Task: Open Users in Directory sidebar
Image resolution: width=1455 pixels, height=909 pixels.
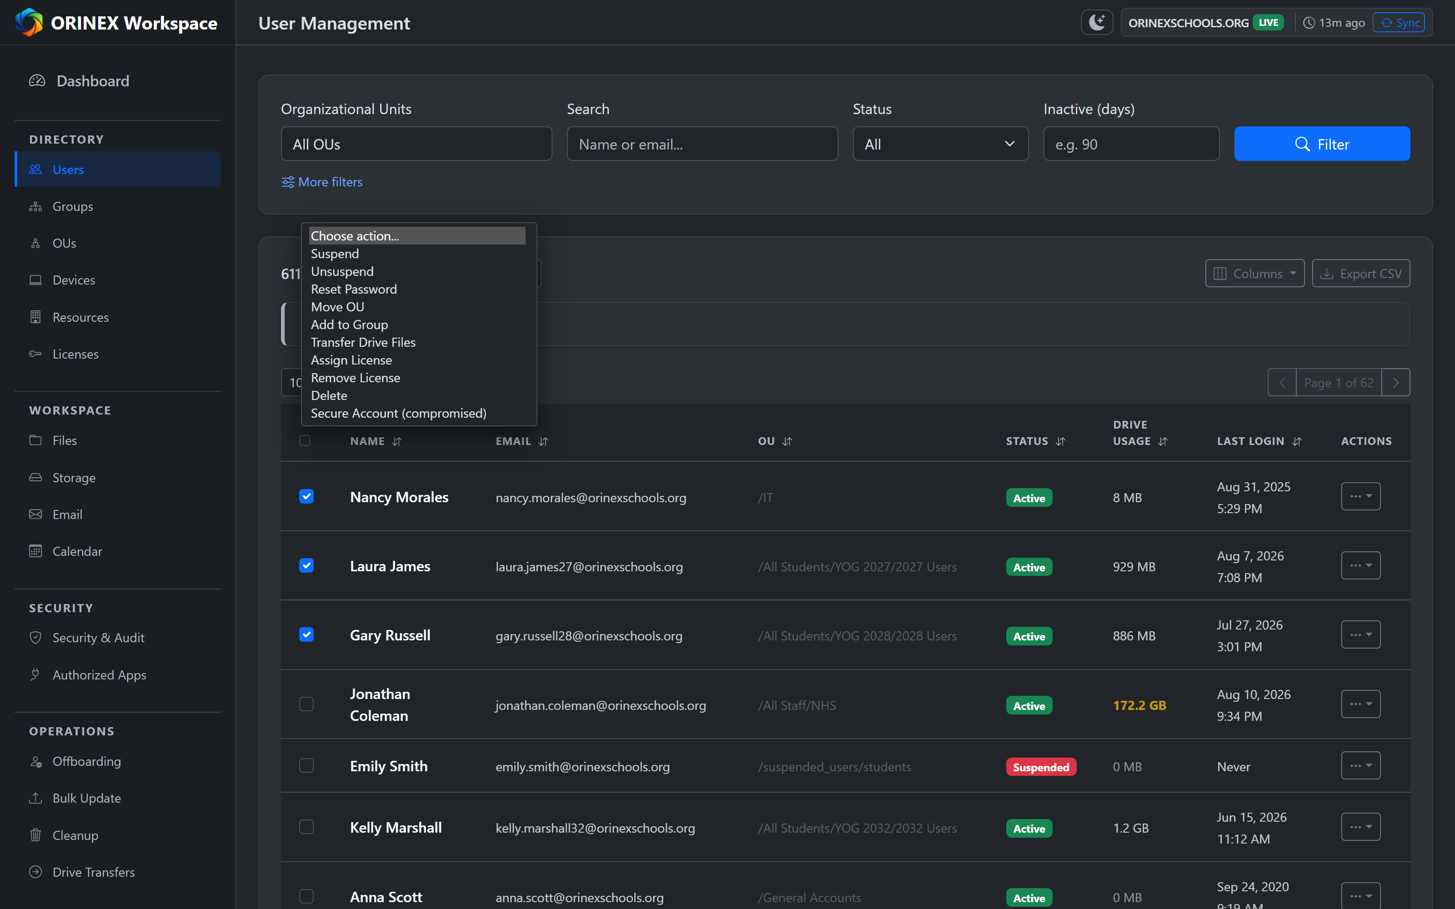Action: (118, 170)
